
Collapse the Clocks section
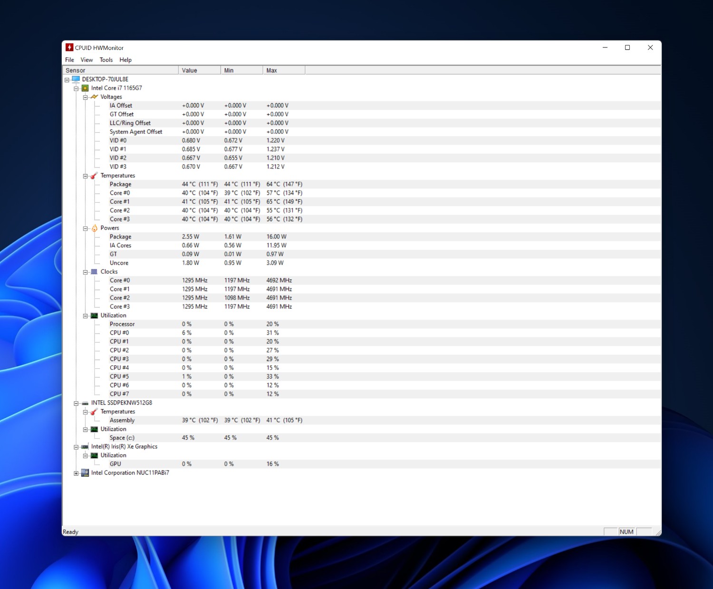click(x=85, y=272)
